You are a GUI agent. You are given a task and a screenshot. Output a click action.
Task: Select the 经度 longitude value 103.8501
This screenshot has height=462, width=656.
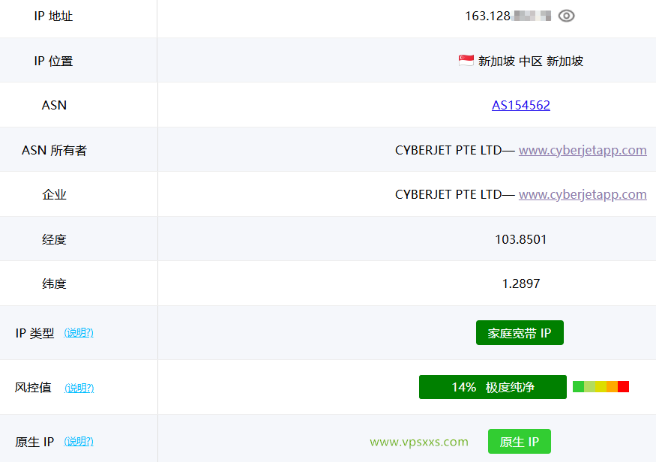521,238
